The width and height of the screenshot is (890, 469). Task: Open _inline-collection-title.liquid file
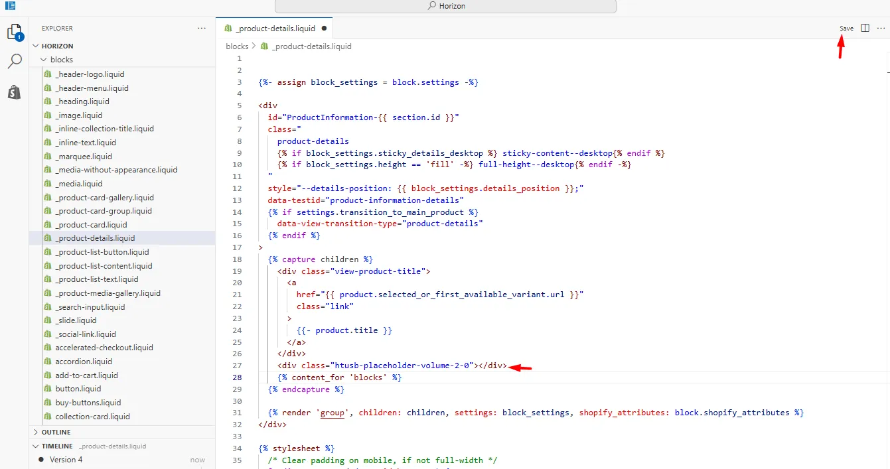104,129
